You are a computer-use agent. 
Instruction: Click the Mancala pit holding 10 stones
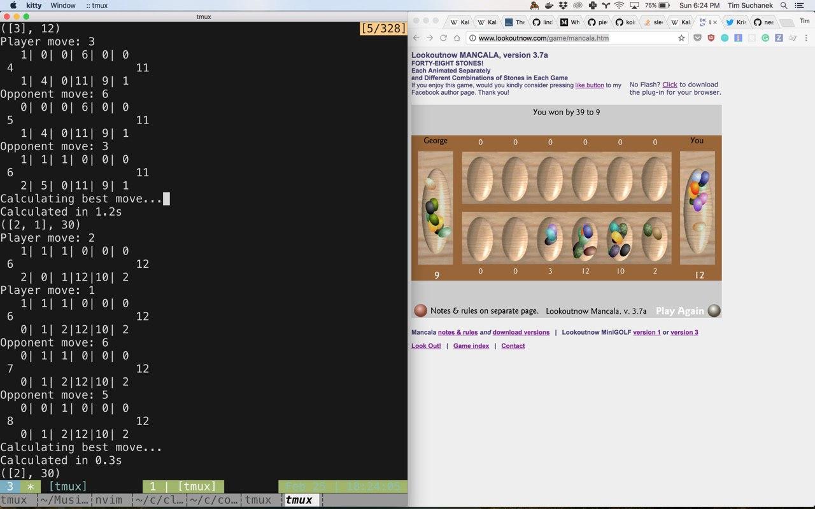point(620,239)
